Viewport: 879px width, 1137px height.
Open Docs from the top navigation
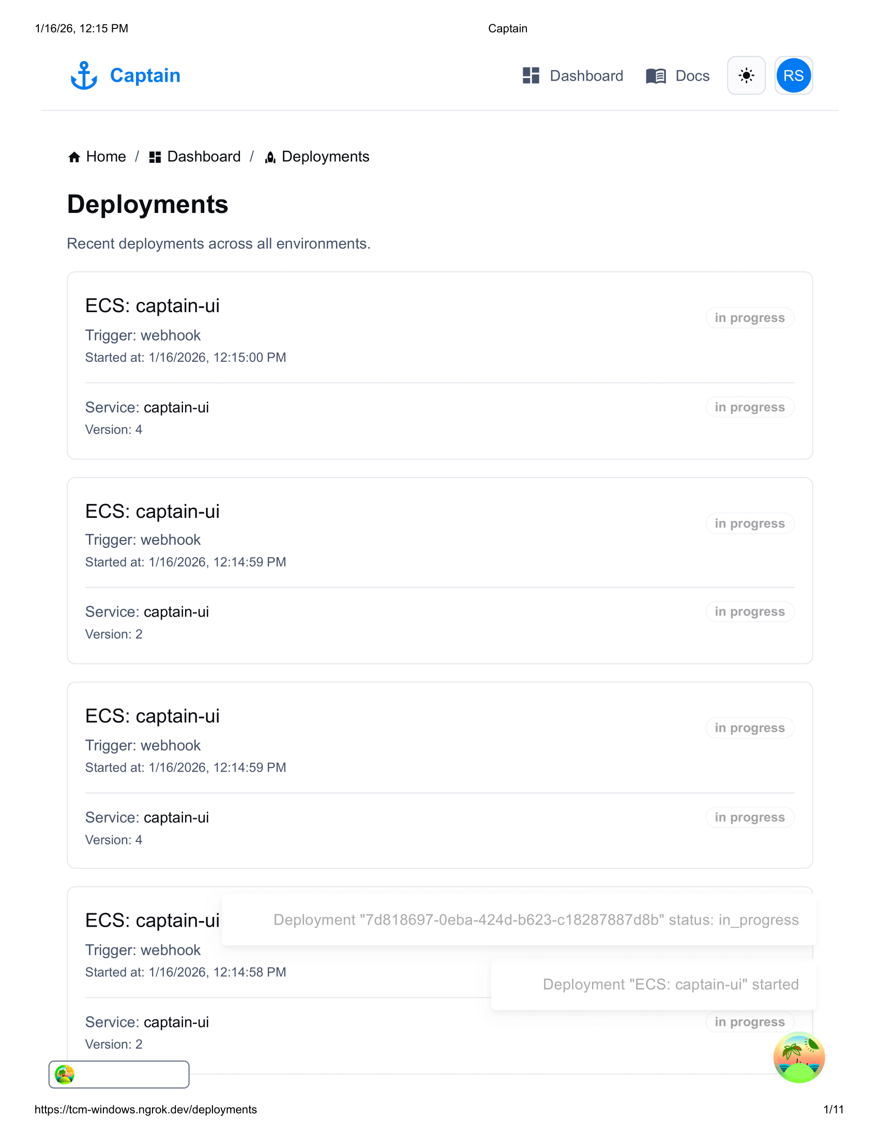[692, 76]
